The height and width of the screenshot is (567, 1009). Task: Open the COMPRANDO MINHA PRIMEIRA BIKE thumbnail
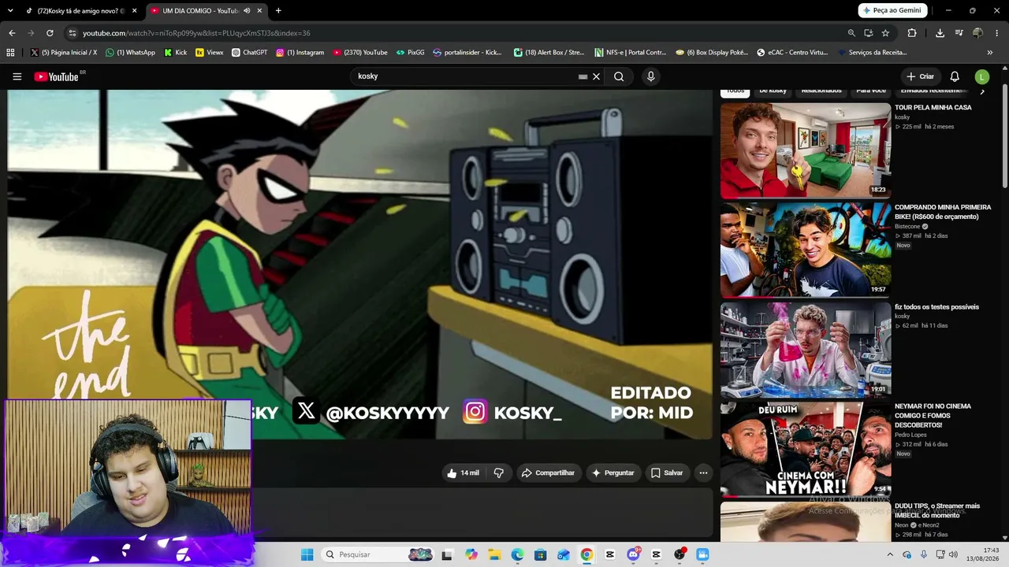tap(806, 250)
